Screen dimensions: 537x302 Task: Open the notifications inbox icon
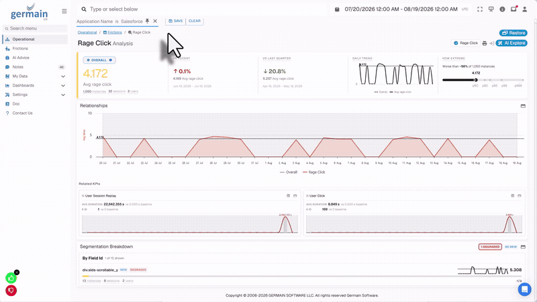click(x=514, y=9)
